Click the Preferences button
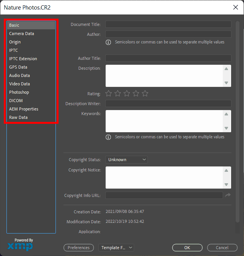Image resolution: width=244 pixels, height=256 pixels. tap(79, 248)
